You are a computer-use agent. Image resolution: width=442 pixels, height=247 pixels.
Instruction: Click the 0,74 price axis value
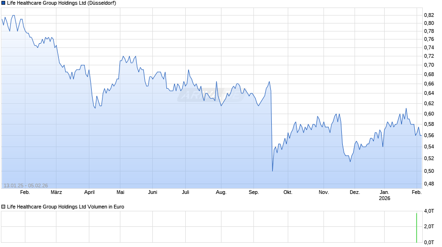[x=429, y=47]
